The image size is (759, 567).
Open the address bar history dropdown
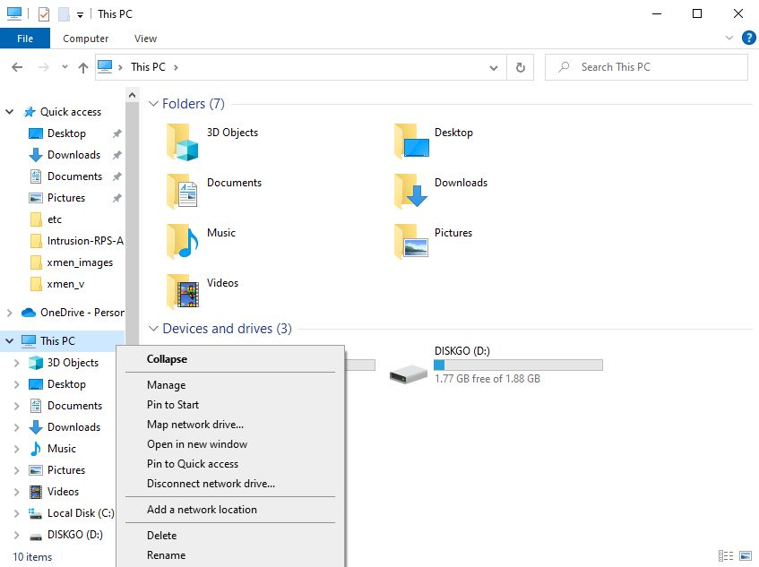click(x=494, y=67)
